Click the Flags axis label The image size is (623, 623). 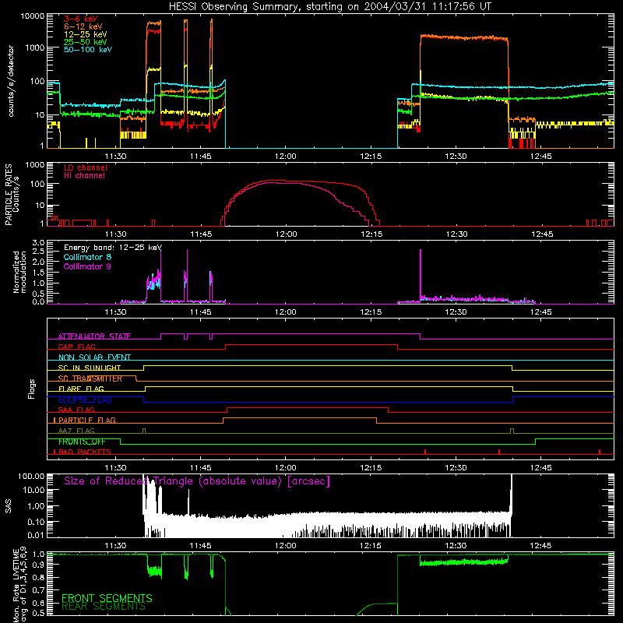pos(32,389)
